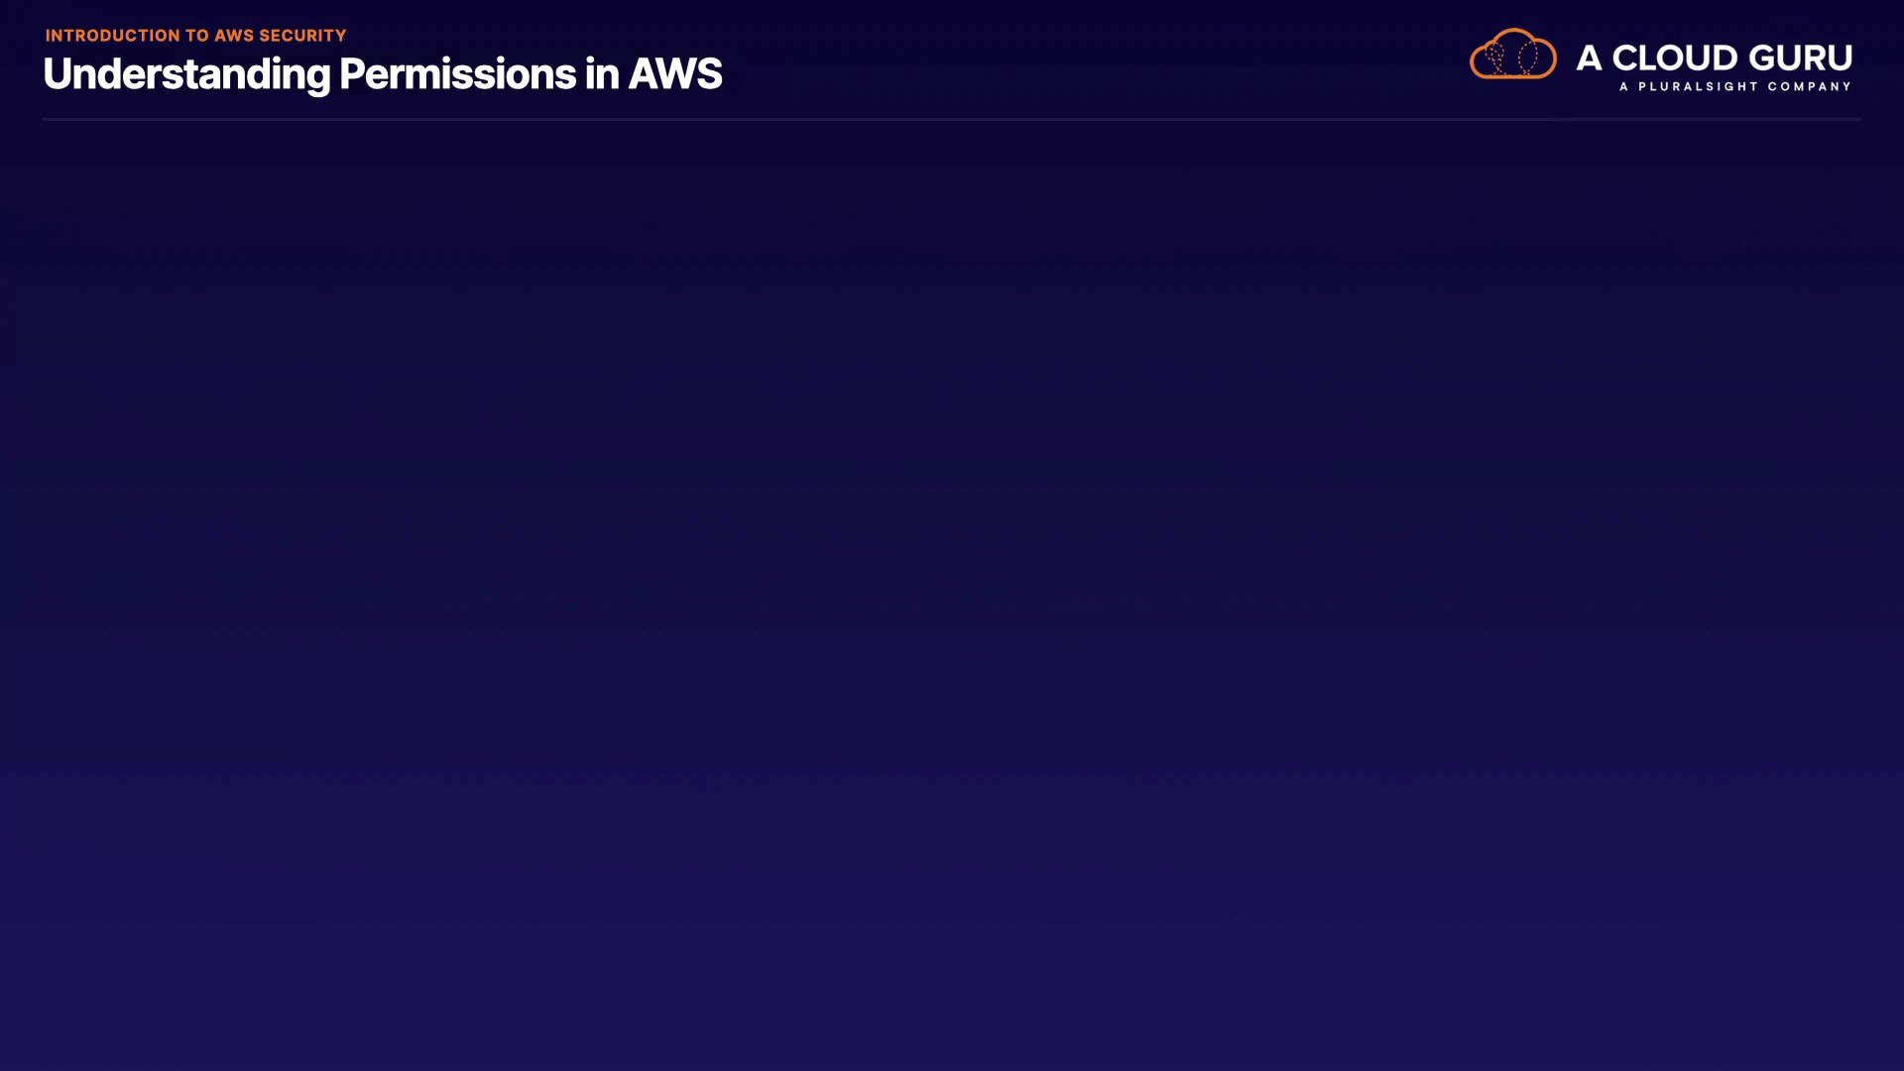The image size is (1904, 1071).
Task: Click the divider line's left end
Action: (46, 119)
